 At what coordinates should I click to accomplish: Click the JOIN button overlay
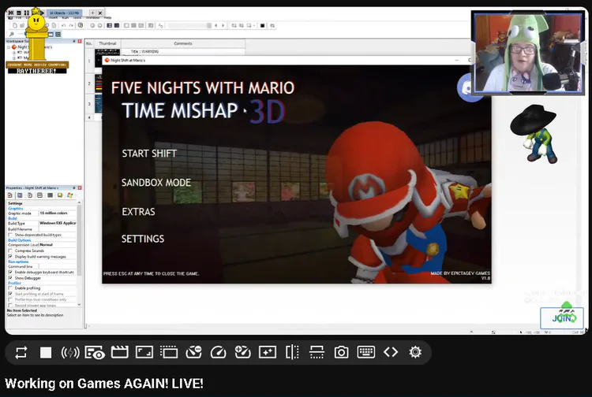tap(562, 318)
